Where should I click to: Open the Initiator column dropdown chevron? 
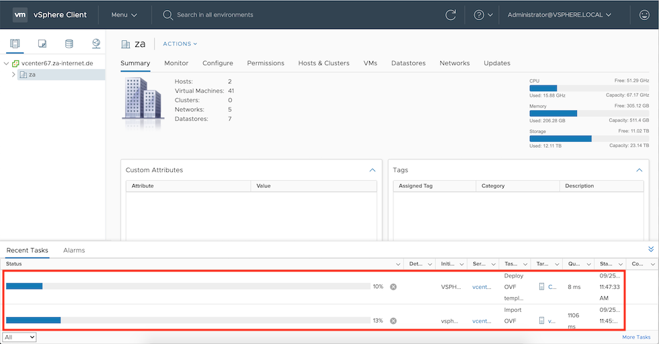click(461, 264)
